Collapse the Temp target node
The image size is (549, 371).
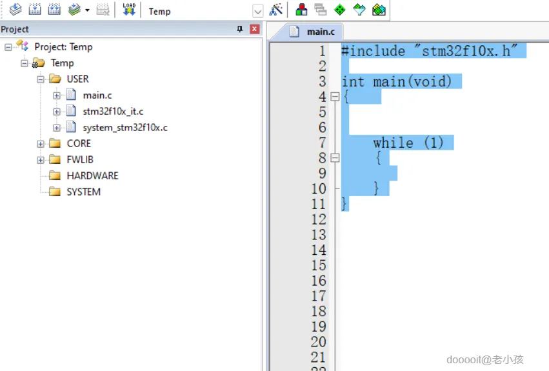coord(24,63)
